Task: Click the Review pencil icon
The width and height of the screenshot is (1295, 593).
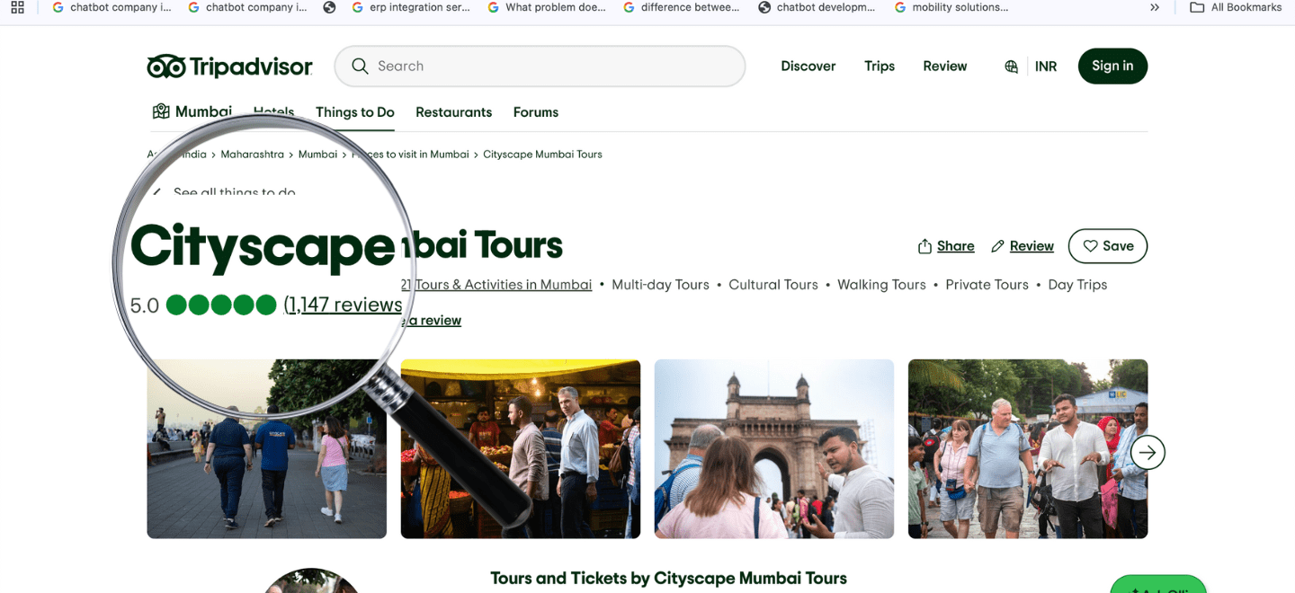Action: pos(997,246)
